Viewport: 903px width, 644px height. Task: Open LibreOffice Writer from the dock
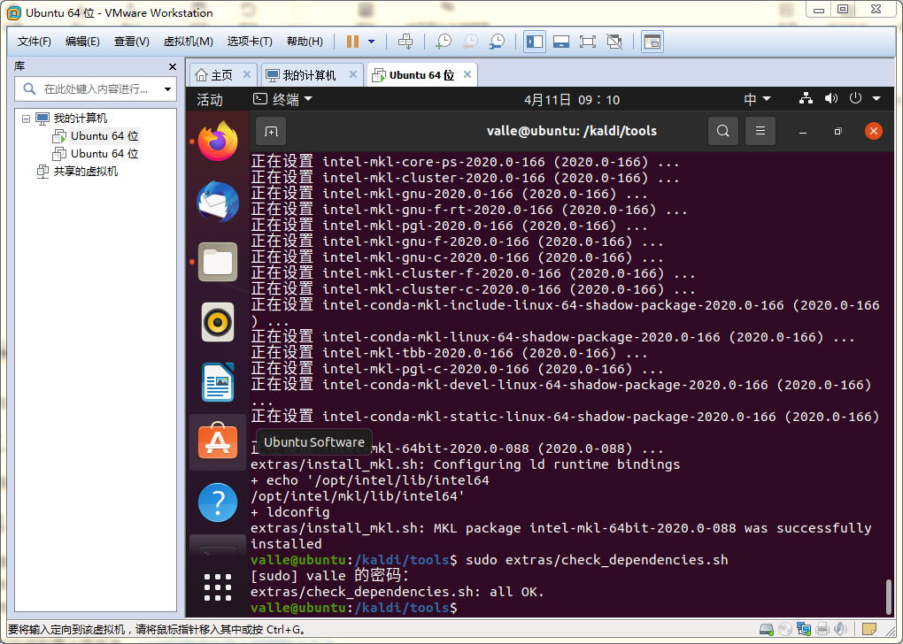tap(218, 382)
